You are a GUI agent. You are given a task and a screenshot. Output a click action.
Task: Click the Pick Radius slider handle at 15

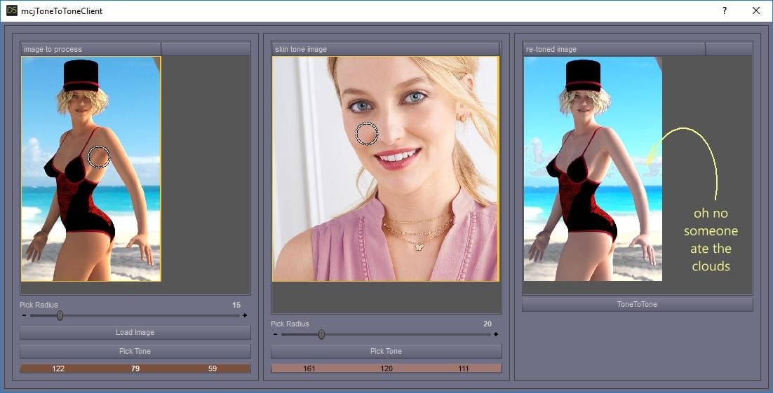pos(60,315)
